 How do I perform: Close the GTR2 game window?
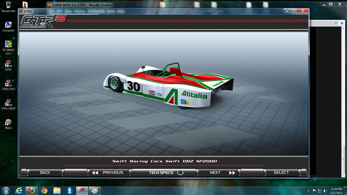point(303,10)
